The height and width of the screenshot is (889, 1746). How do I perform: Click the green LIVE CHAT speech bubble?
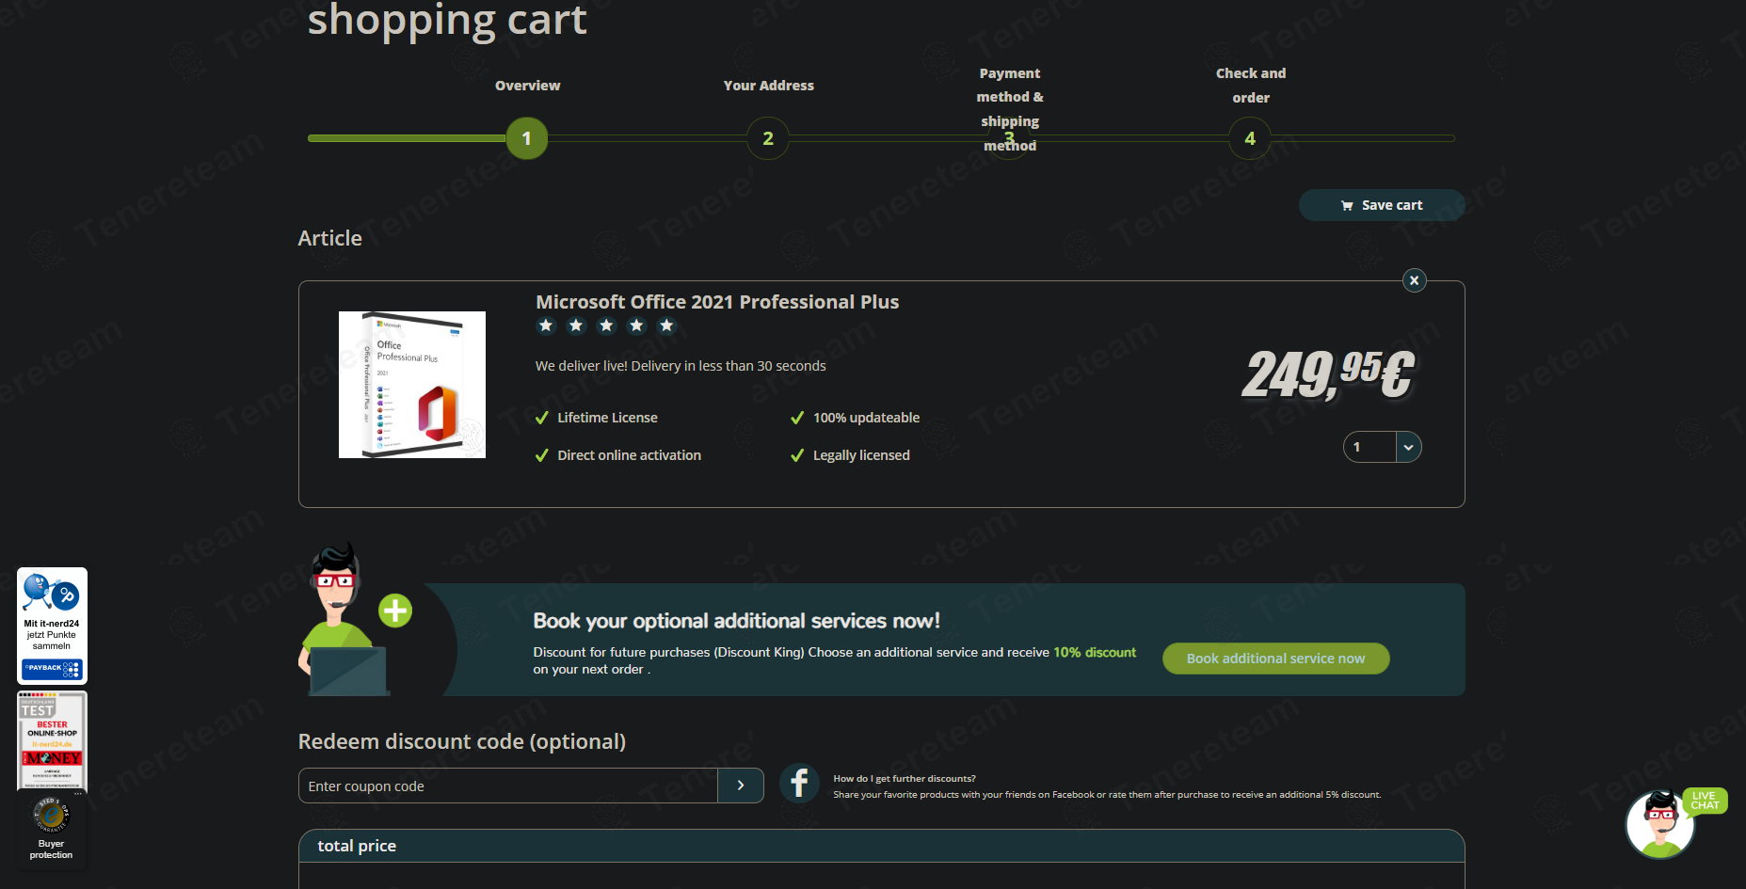point(1705,801)
